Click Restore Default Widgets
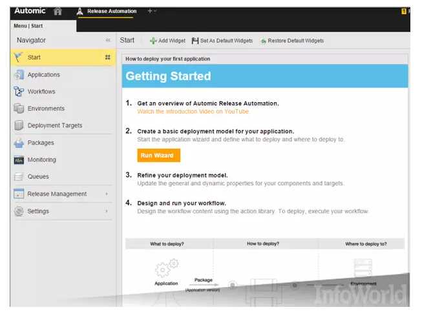 292,41
